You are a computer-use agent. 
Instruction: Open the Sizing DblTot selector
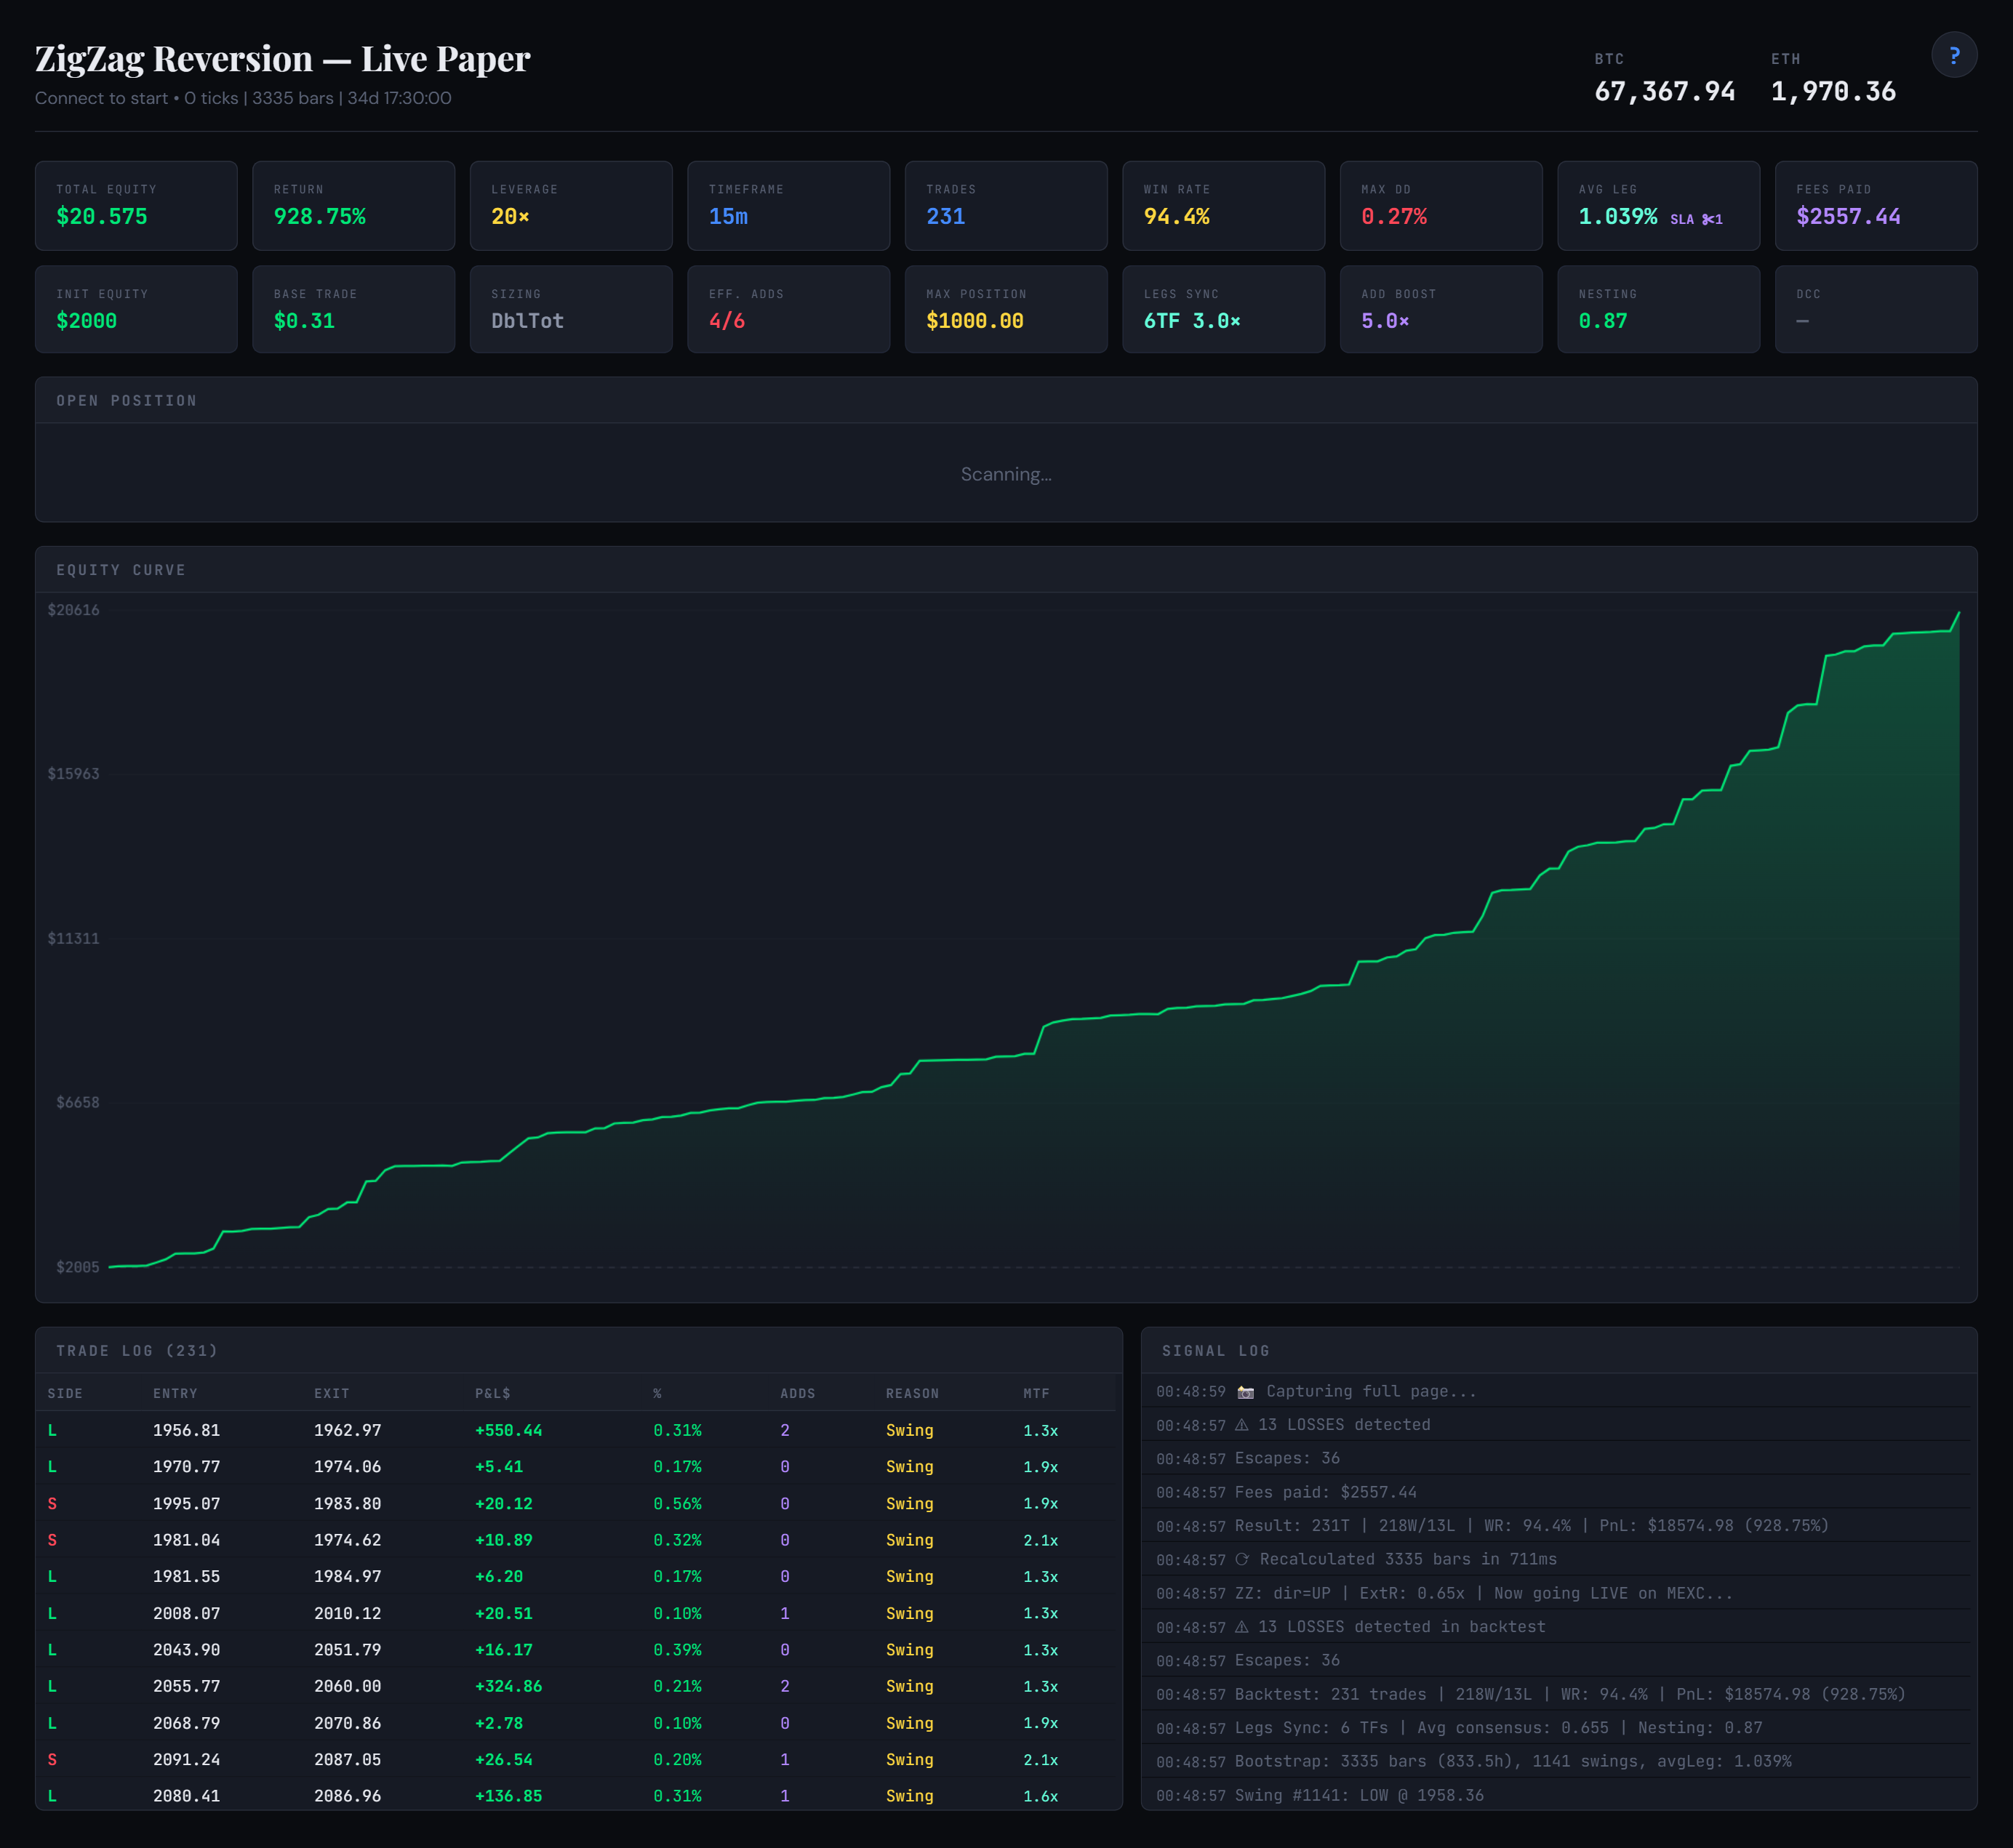click(x=570, y=309)
